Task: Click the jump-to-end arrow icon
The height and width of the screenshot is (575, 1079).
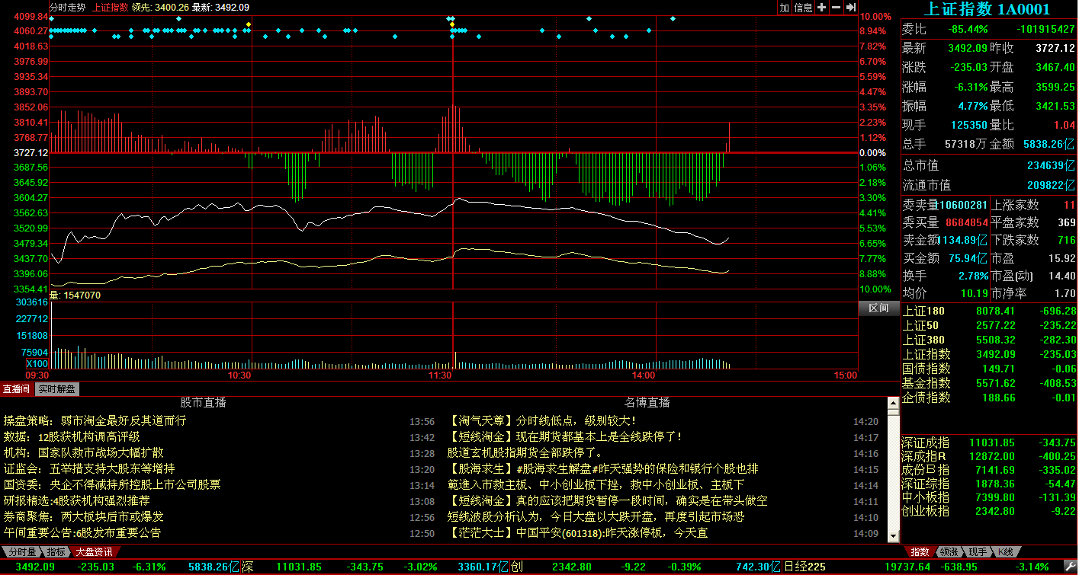Action: [851, 8]
